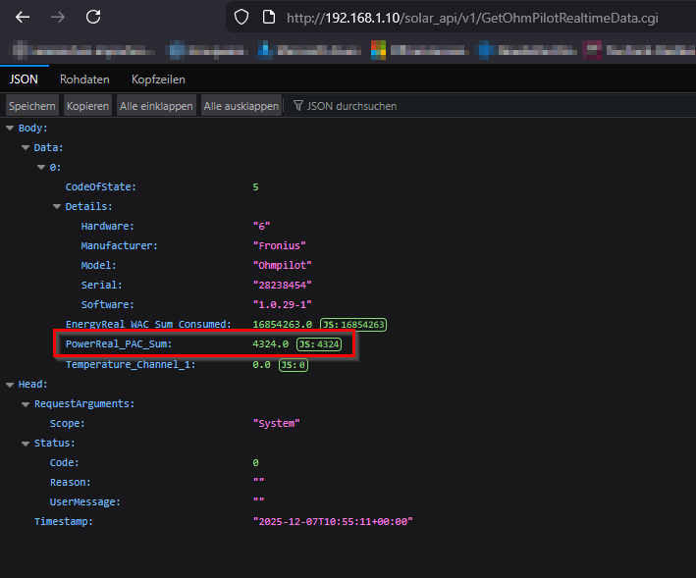Collapse the Body node
Image resolution: width=696 pixels, height=578 pixels.
click(11, 129)
